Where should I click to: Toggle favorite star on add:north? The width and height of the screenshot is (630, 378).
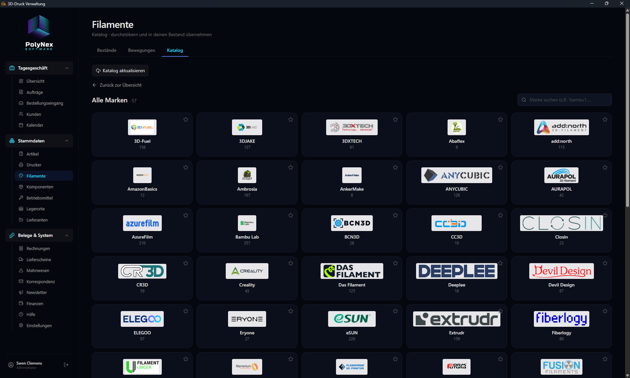click(605, 119)
